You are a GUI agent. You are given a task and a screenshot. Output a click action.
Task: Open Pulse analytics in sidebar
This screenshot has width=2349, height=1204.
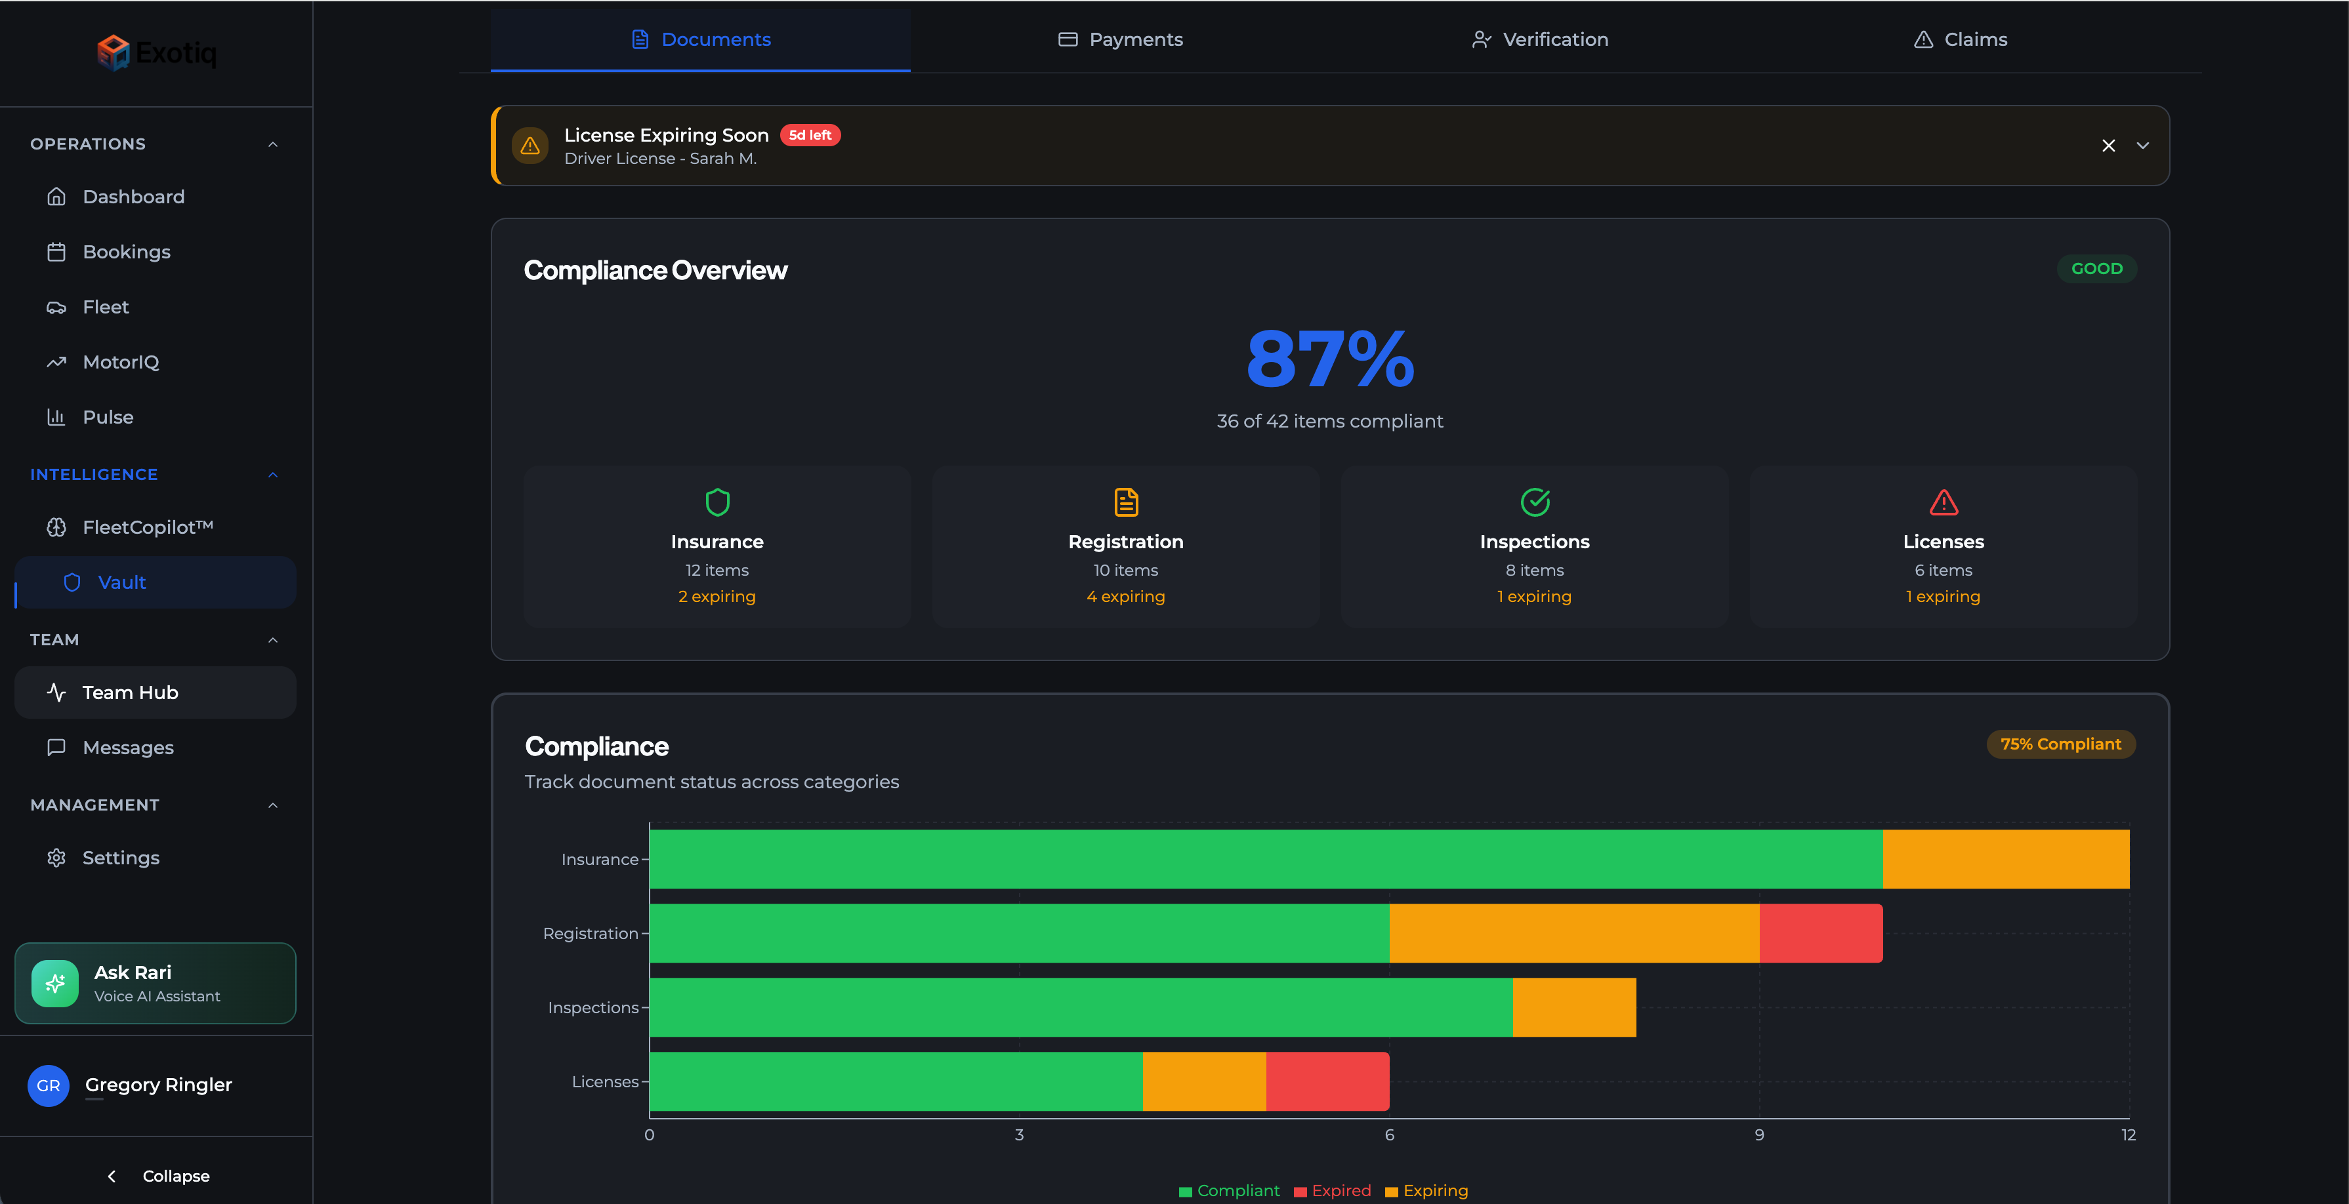coord(108,416)
